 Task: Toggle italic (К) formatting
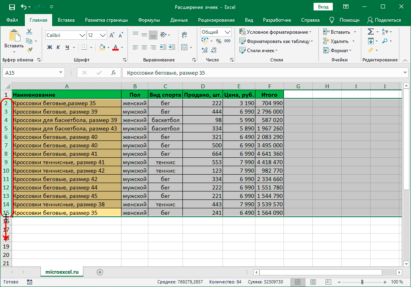[x=59, y=47]
